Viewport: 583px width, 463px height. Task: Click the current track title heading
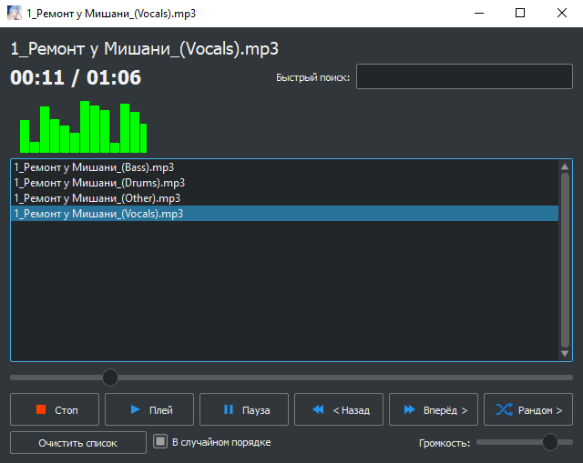point(145,48)
